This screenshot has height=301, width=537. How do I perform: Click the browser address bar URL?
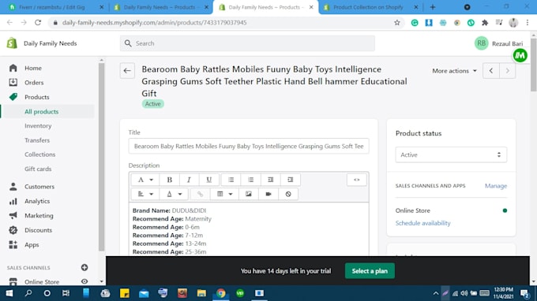click(154, 23)
